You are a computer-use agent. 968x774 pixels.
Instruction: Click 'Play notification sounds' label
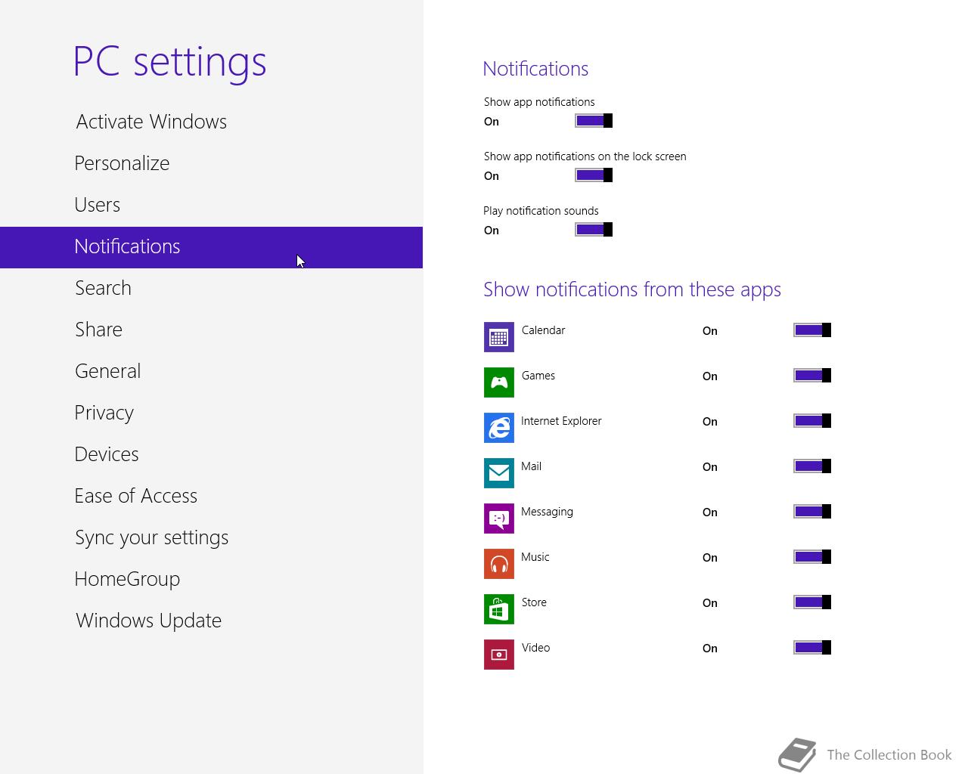pos(541,211)
